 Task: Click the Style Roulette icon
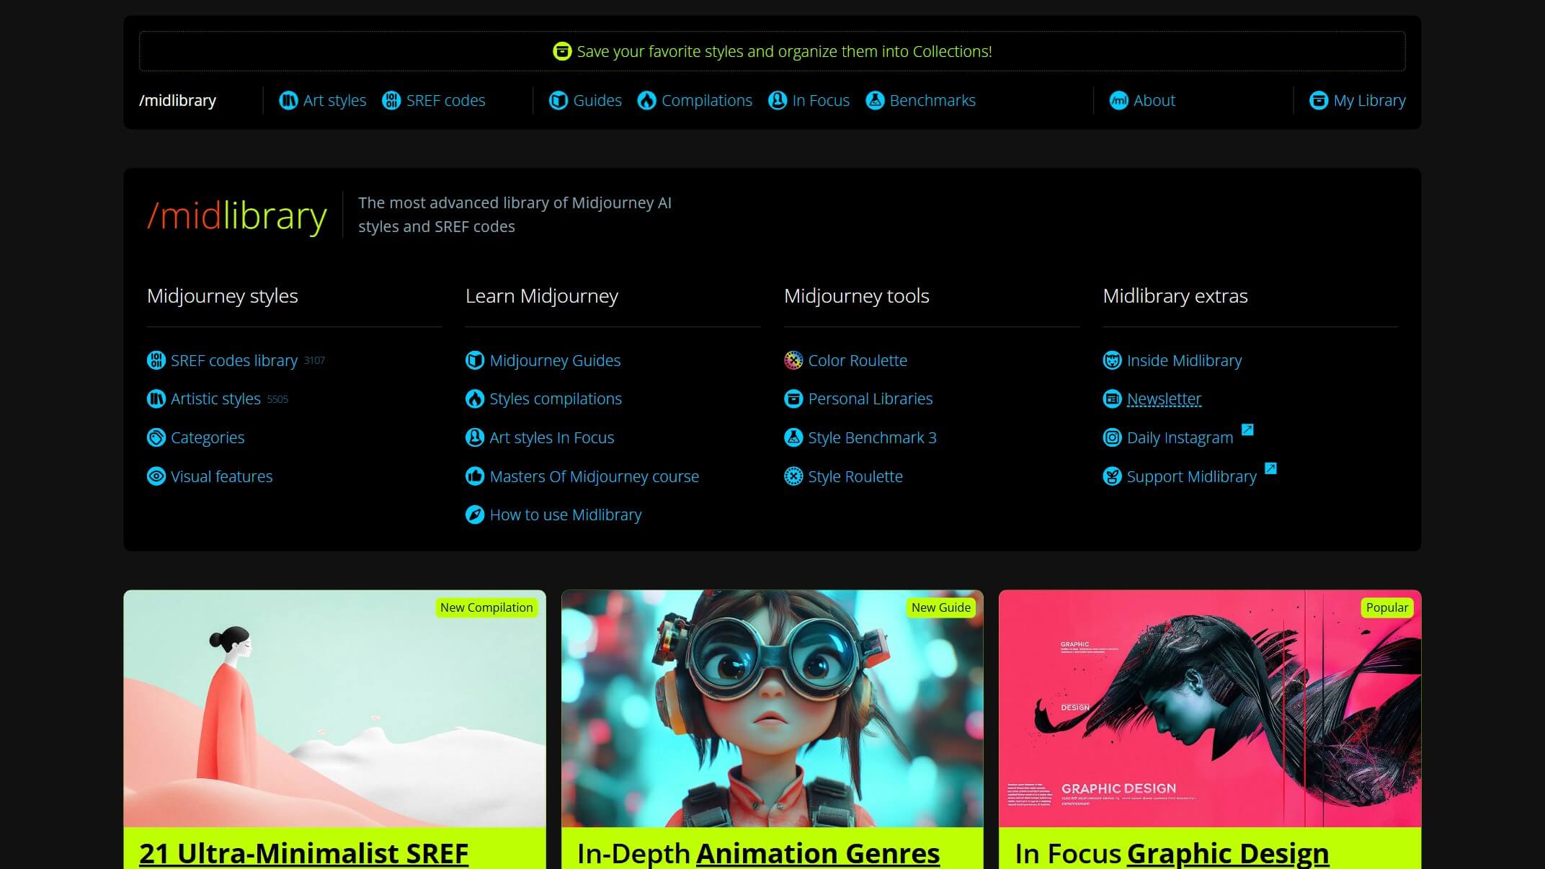tap(793, 476)
